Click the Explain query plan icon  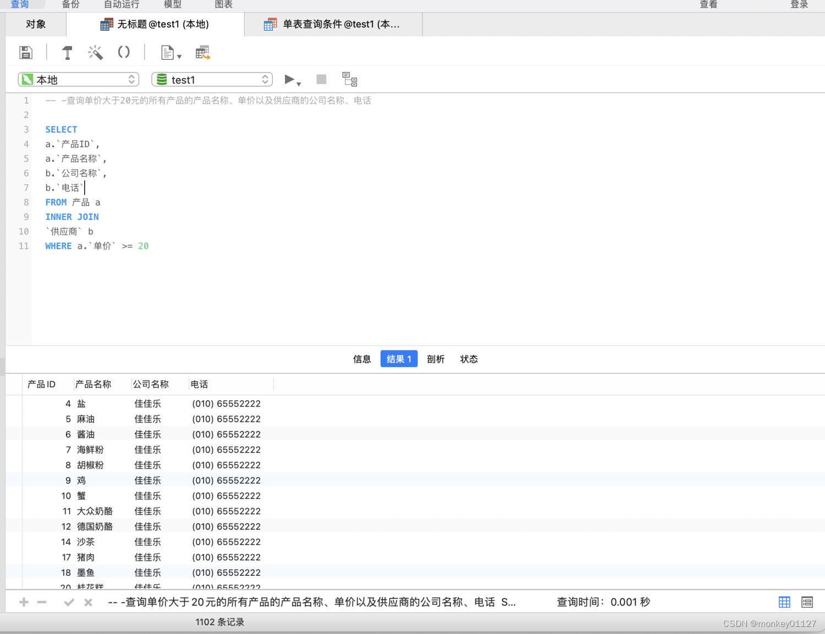pyautogui.click(x=350, y=79)
